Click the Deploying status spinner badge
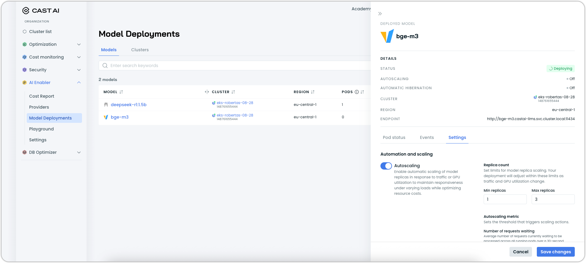The height and width of the screenshot is (263, 586). (x=560, y=69)
